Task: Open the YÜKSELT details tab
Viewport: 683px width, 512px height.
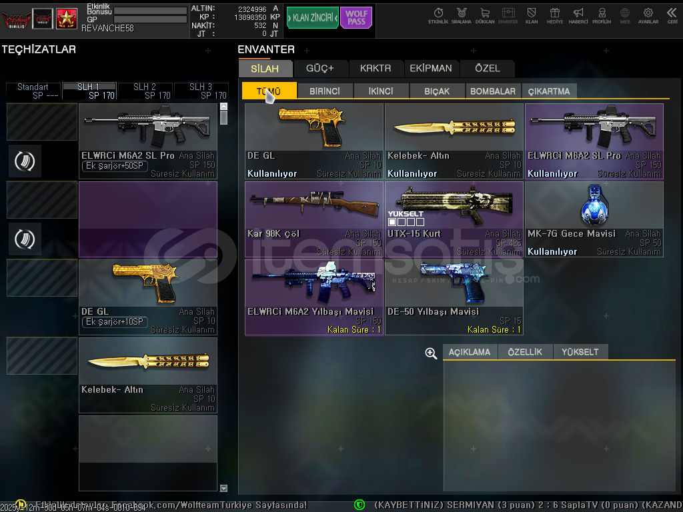Action: click(x=580, y=352)
